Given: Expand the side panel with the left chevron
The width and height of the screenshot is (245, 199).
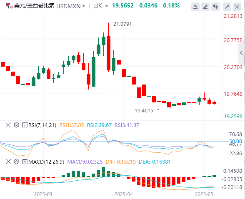Looking at the screenshot, I should 241,53.
